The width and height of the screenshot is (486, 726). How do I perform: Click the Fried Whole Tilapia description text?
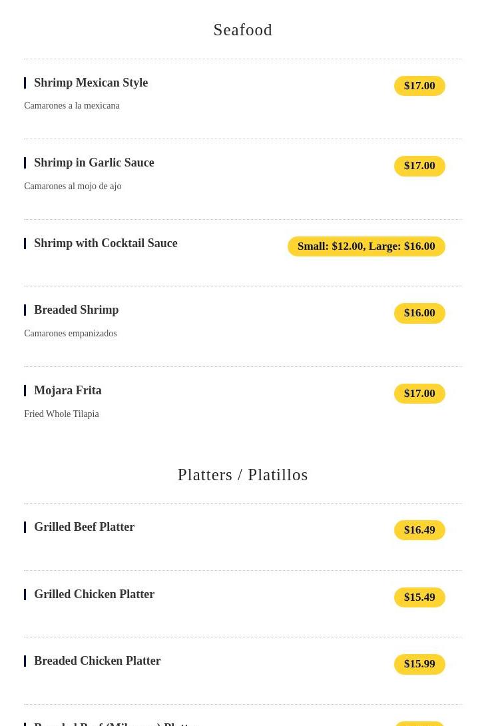click(x=61, y=414)
